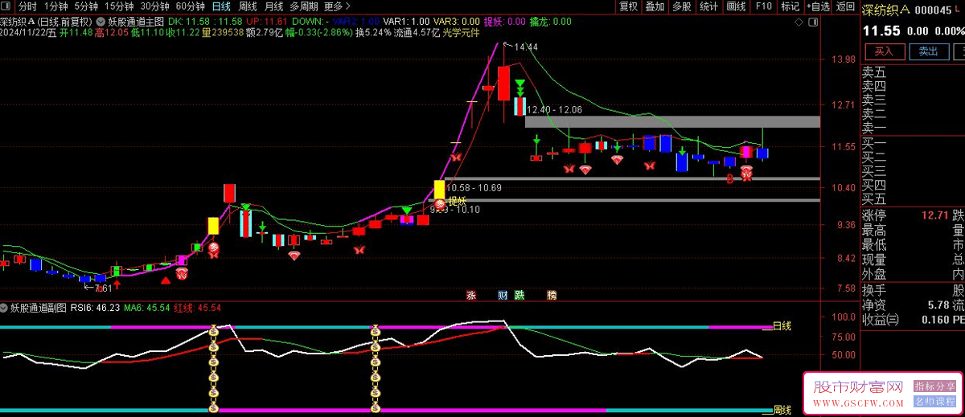Switch to the 分时 time-sharing chart
The height and width of the screenshot is (417, 965).
tap(28, 6)
